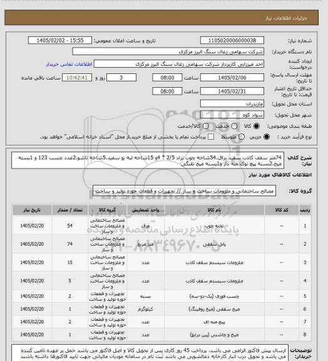
Task: Click the price validity date 1405/02/31
Action: coord(232,92)
